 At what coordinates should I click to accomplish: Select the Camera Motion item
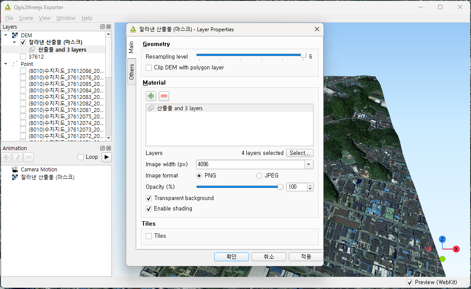39,169
